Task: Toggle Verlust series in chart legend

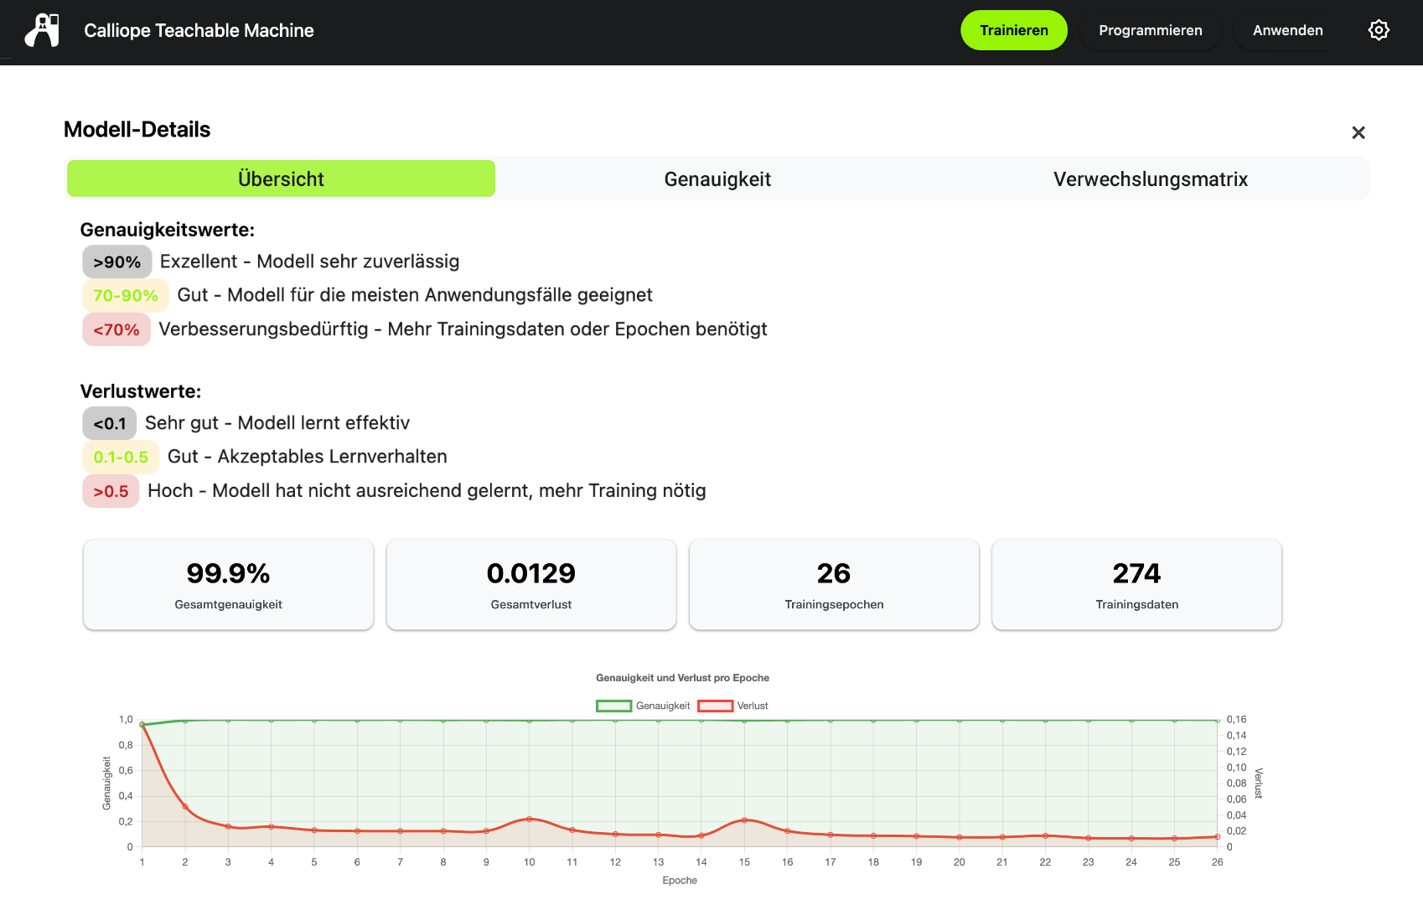Action: [x=753, y=706]
